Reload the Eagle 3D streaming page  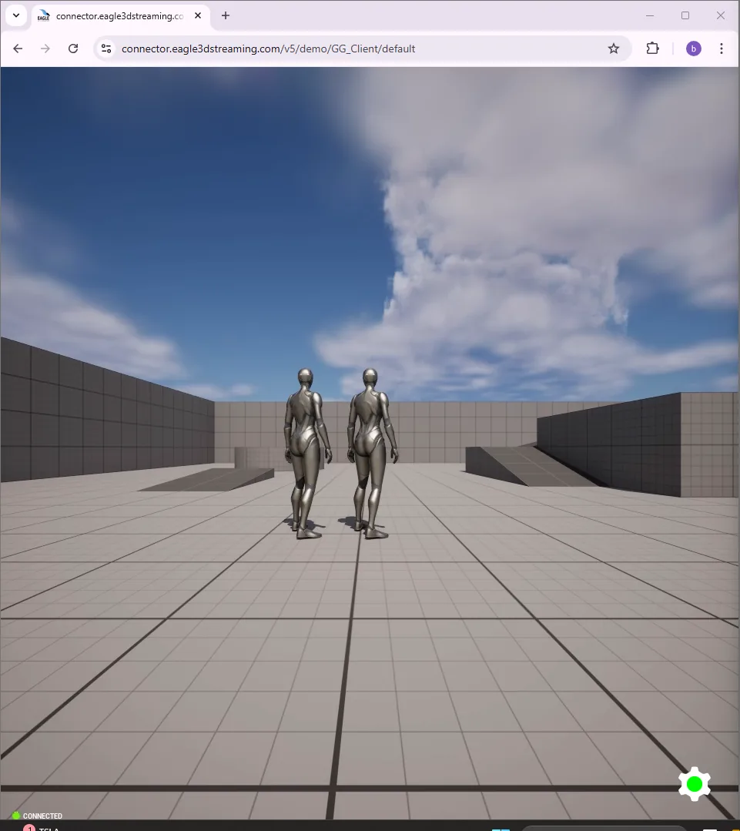click(73, 49)
